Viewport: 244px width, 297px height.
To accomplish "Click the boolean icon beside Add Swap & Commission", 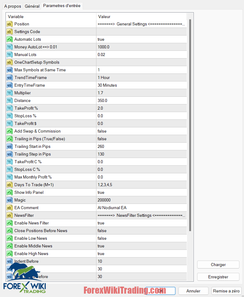I will click(x=9, y=131).
